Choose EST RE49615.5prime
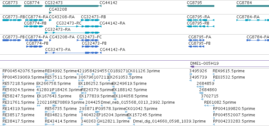The height and width of the screenshot is (126, 269). (214, 74)
